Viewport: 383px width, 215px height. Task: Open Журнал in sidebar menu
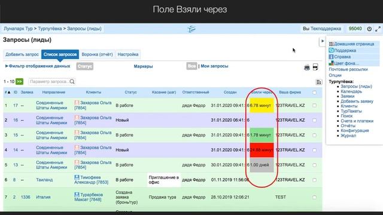[348, 136]
